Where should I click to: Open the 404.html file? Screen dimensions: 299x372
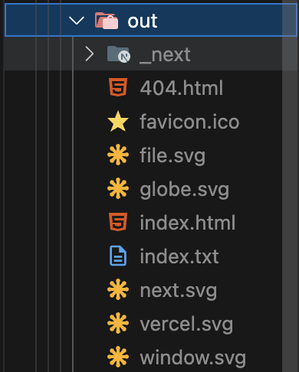pyautogui.click(x=182, y=88)
